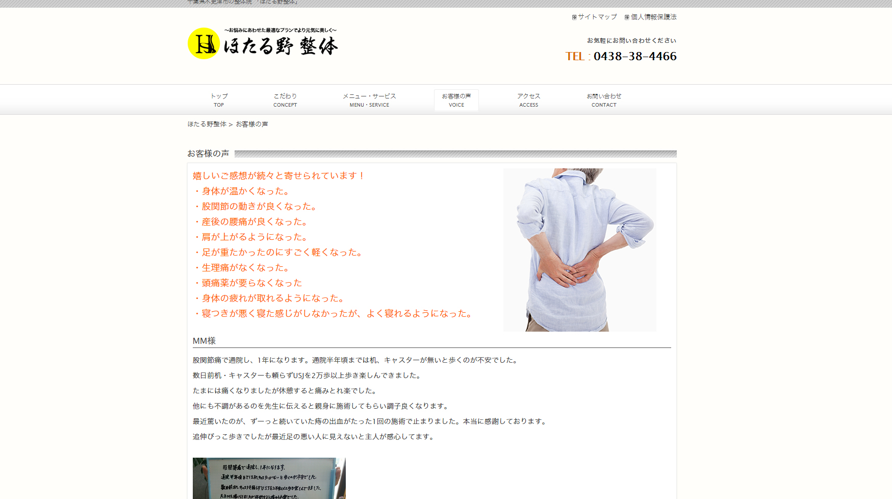892x499 pixels.
Task: Open the 個人情報保護法 link
Action: (653, 17)
